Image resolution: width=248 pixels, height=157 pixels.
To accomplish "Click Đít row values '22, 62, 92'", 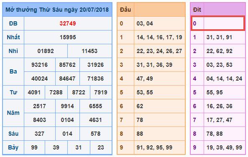I will 219,51.
